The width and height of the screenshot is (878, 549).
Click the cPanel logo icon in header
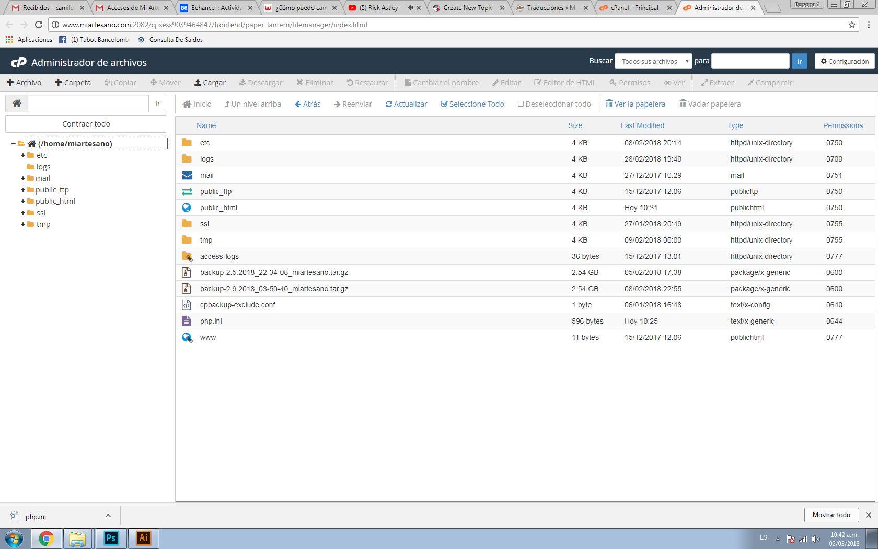pyautogui.click(x=19, y=62)
